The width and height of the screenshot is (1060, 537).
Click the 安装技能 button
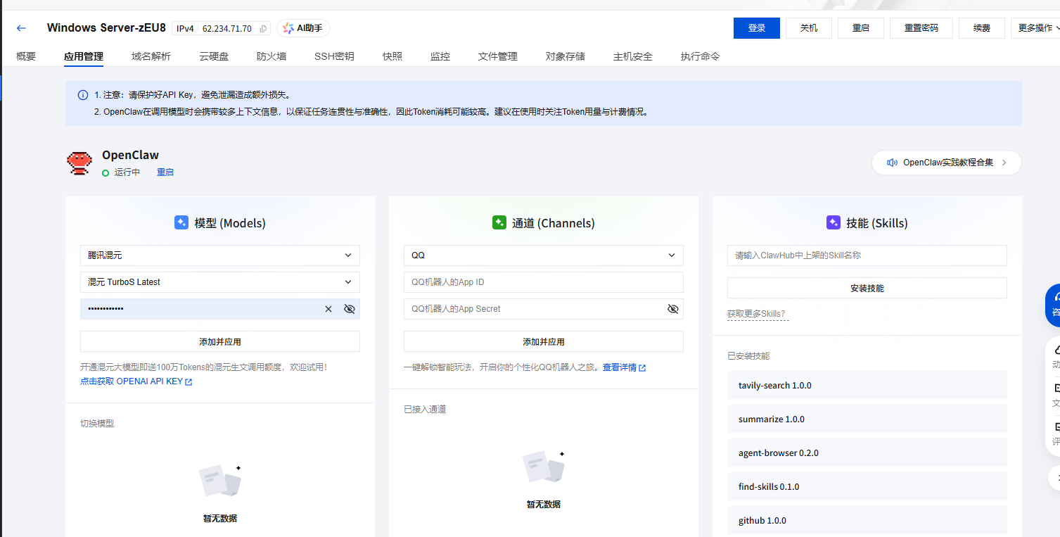(867, 288)
